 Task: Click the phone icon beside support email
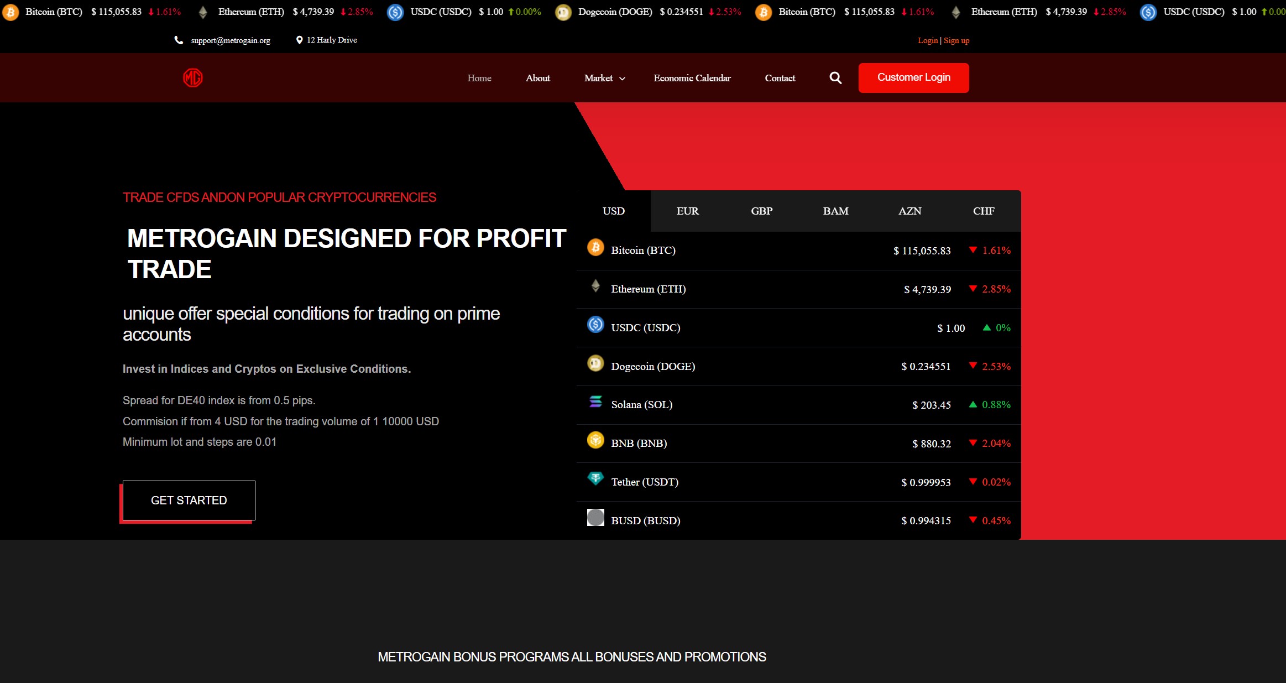[179, 40]
